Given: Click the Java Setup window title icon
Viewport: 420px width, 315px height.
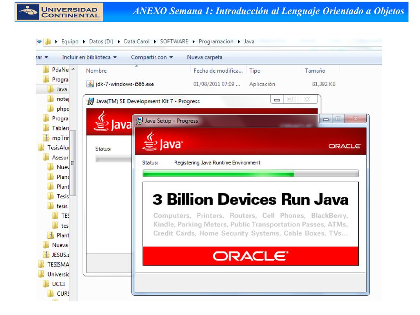Looking at the screenshot, I should tap(139, 121).
